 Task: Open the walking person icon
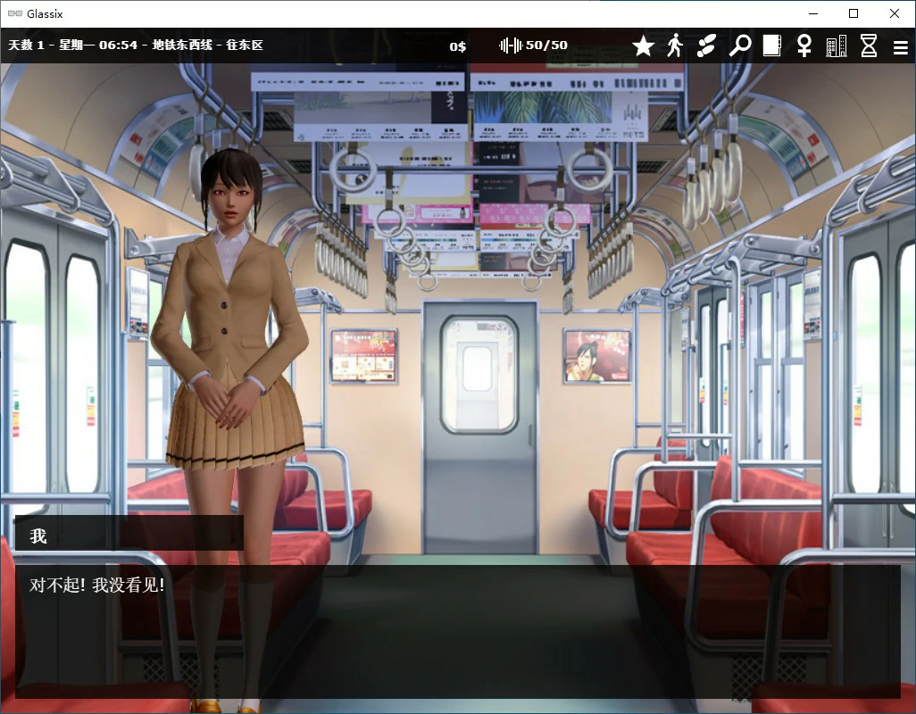coord(675,46)
